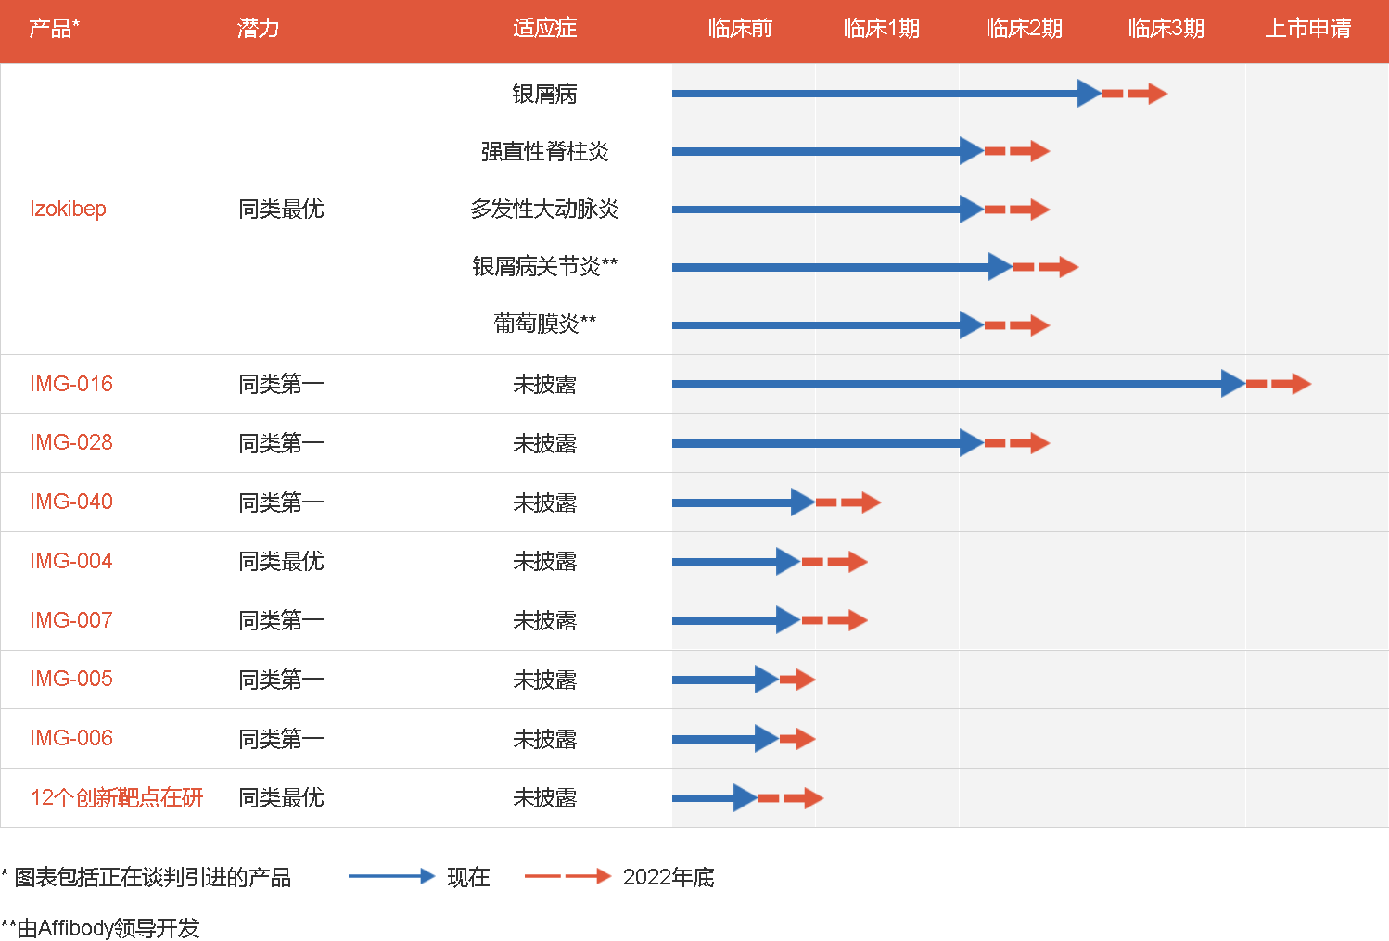Click the blue 现在 legend arrow

tap(391, 876)
